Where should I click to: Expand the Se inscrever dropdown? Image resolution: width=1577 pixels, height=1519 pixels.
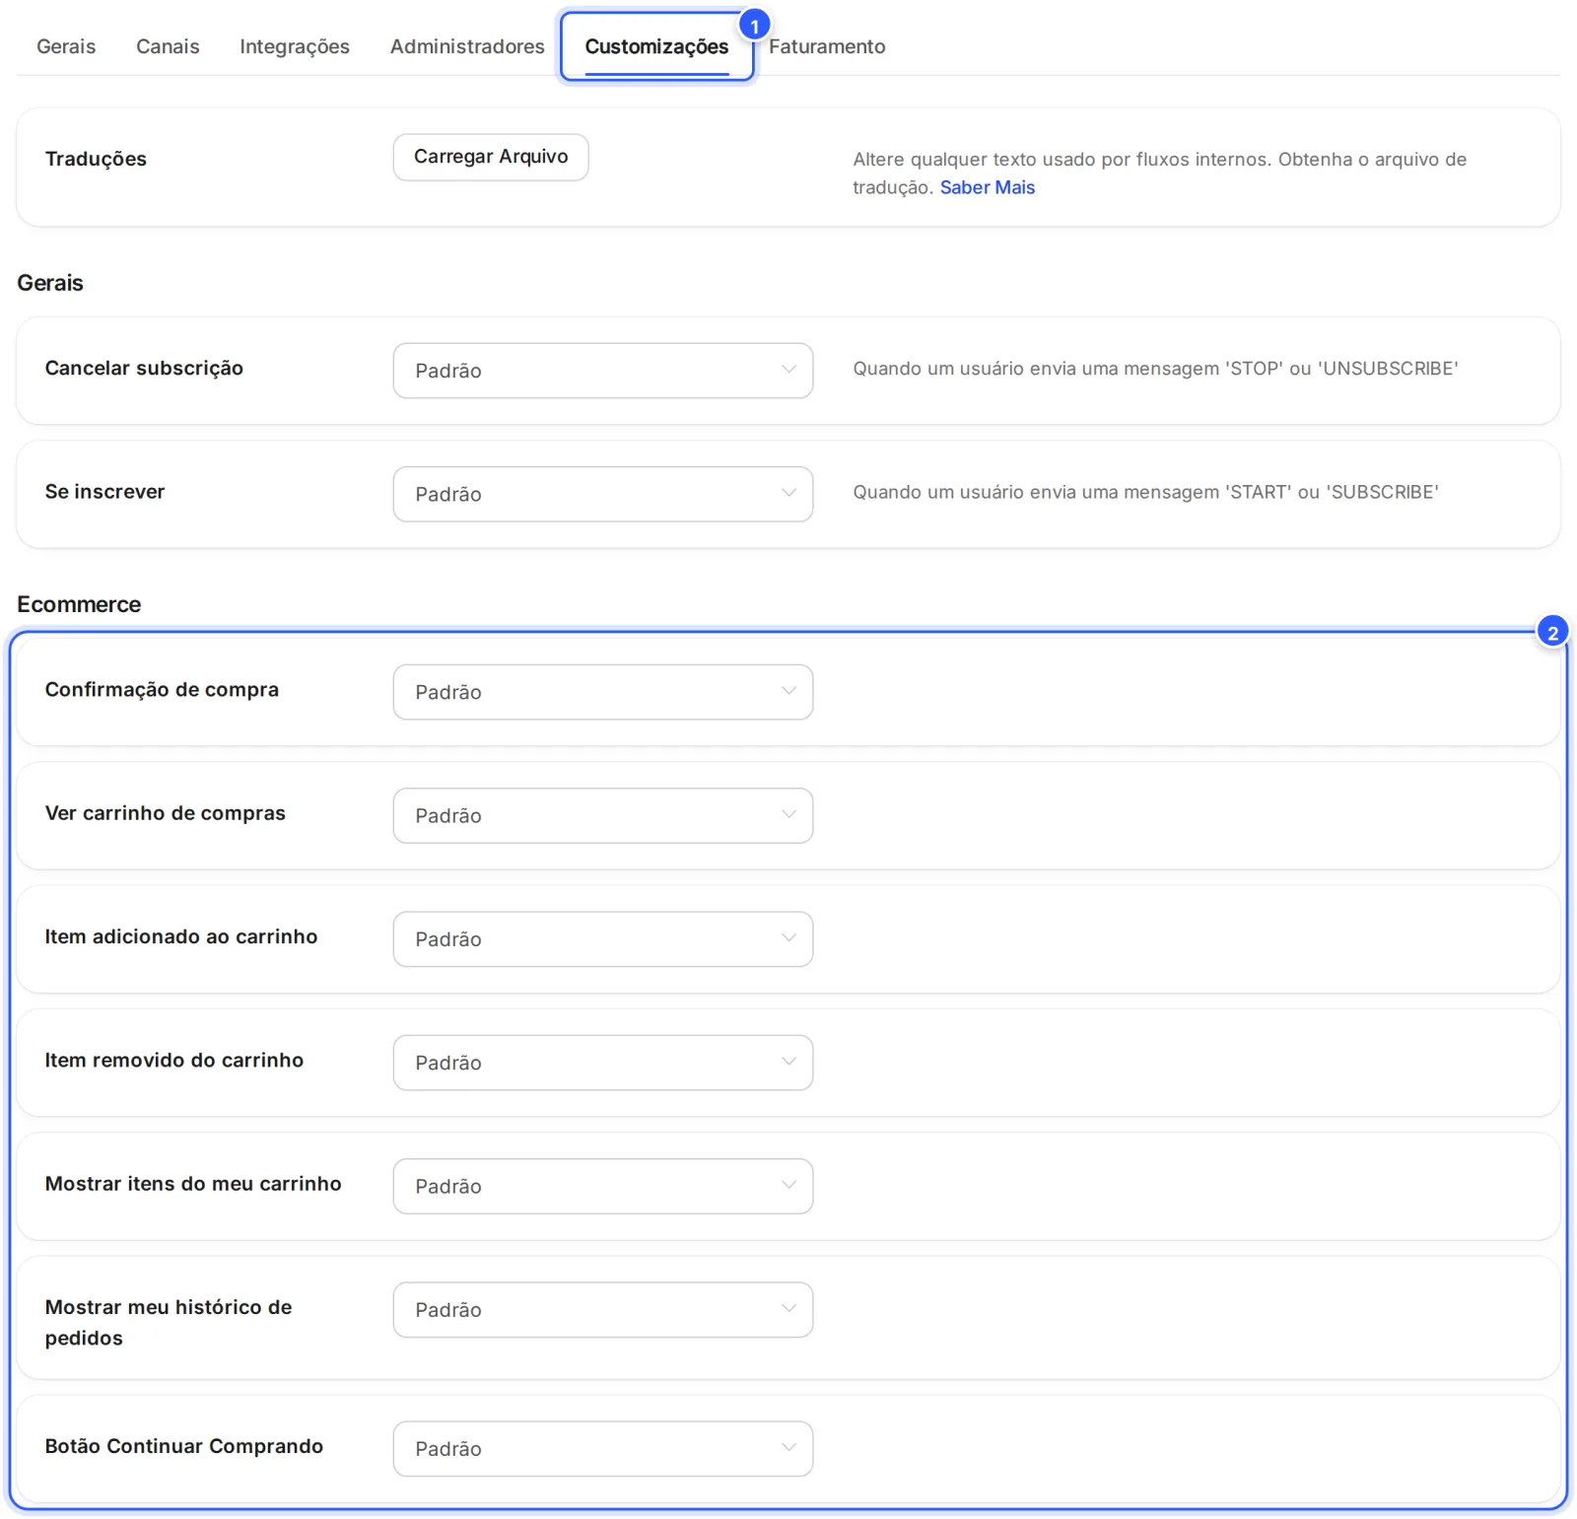(x=603, y=494)
